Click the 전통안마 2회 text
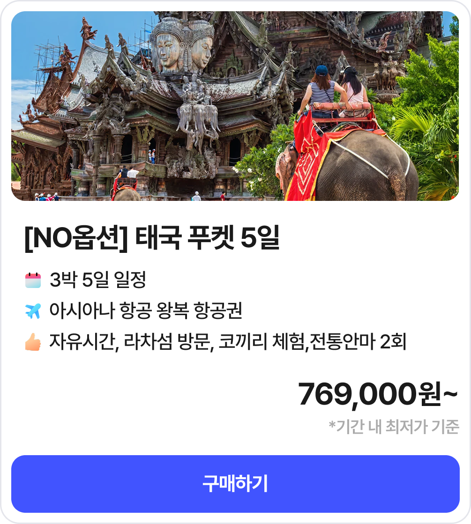The image size is (471, 524). [358, 341]
